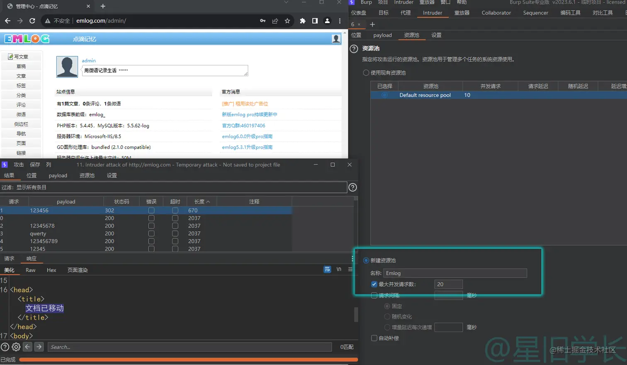
Task: Click the resource pool 名称 input field
Action: [x=454, y=273]
